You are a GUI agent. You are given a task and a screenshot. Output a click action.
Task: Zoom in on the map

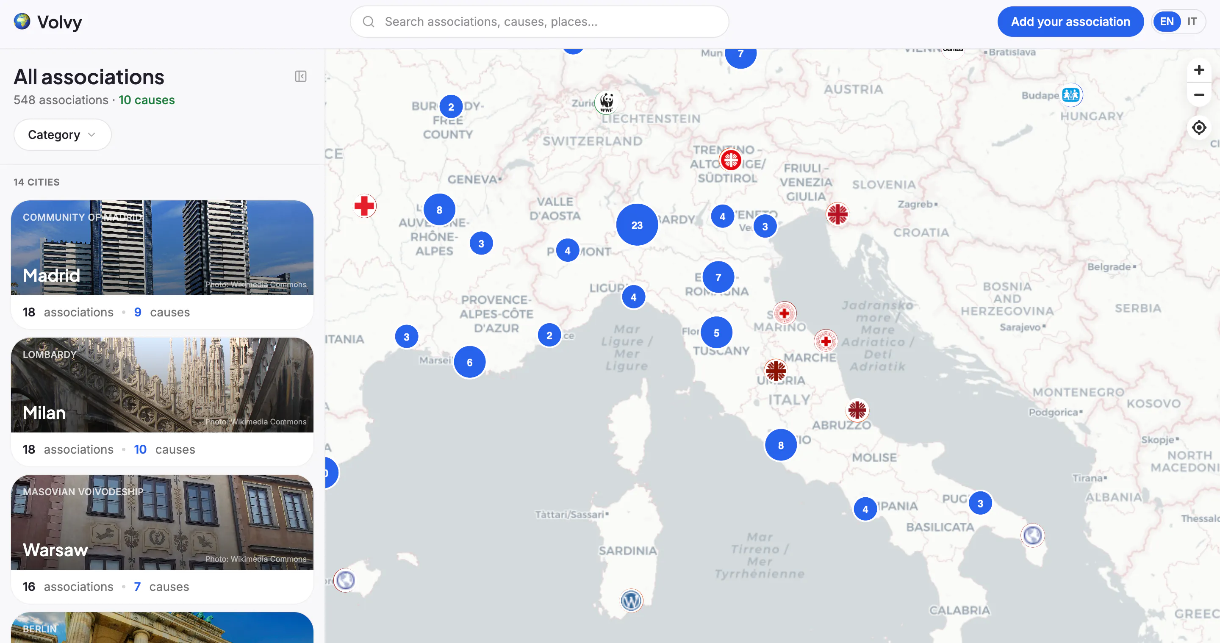click(1199, 70)
